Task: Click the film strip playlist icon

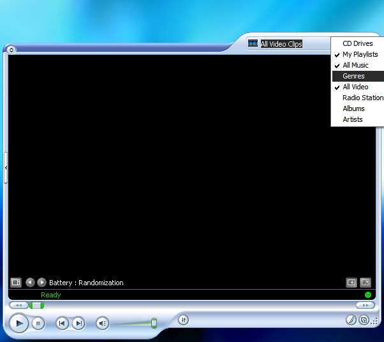Action: click(253, 43)
